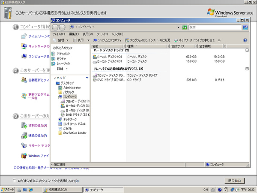Select フロッピー ディスク ドライブ in file list

[x=109, y=75]
